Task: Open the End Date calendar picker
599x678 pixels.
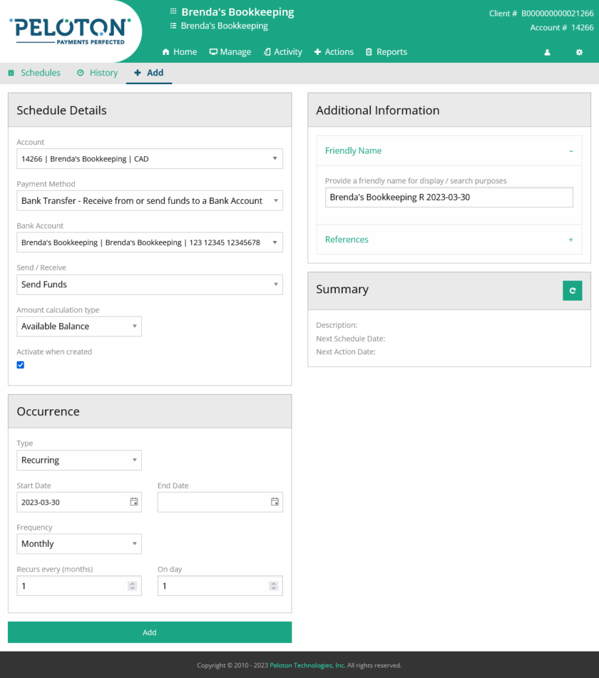Action: [275, 502]
